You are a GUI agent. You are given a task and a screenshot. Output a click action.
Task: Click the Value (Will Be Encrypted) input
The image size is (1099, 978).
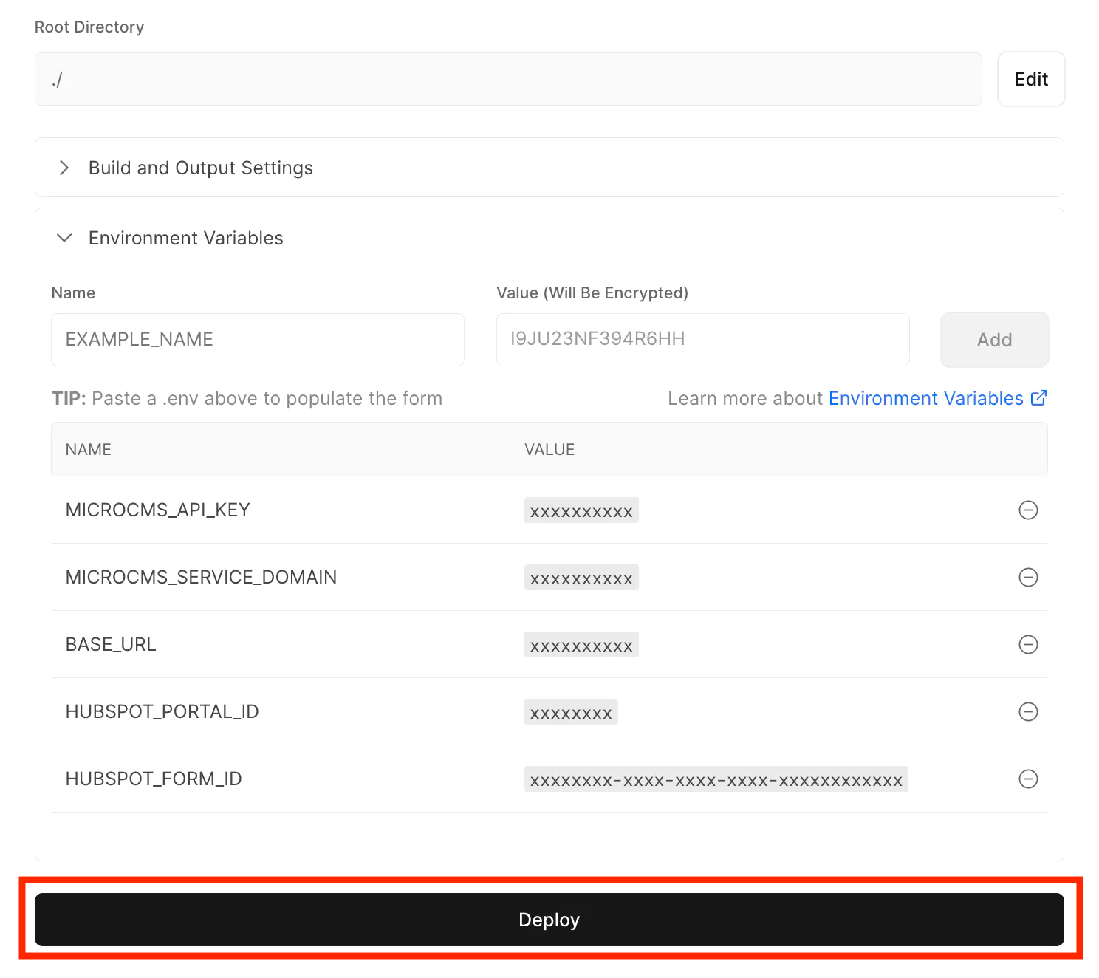click(x=702, y=340)
